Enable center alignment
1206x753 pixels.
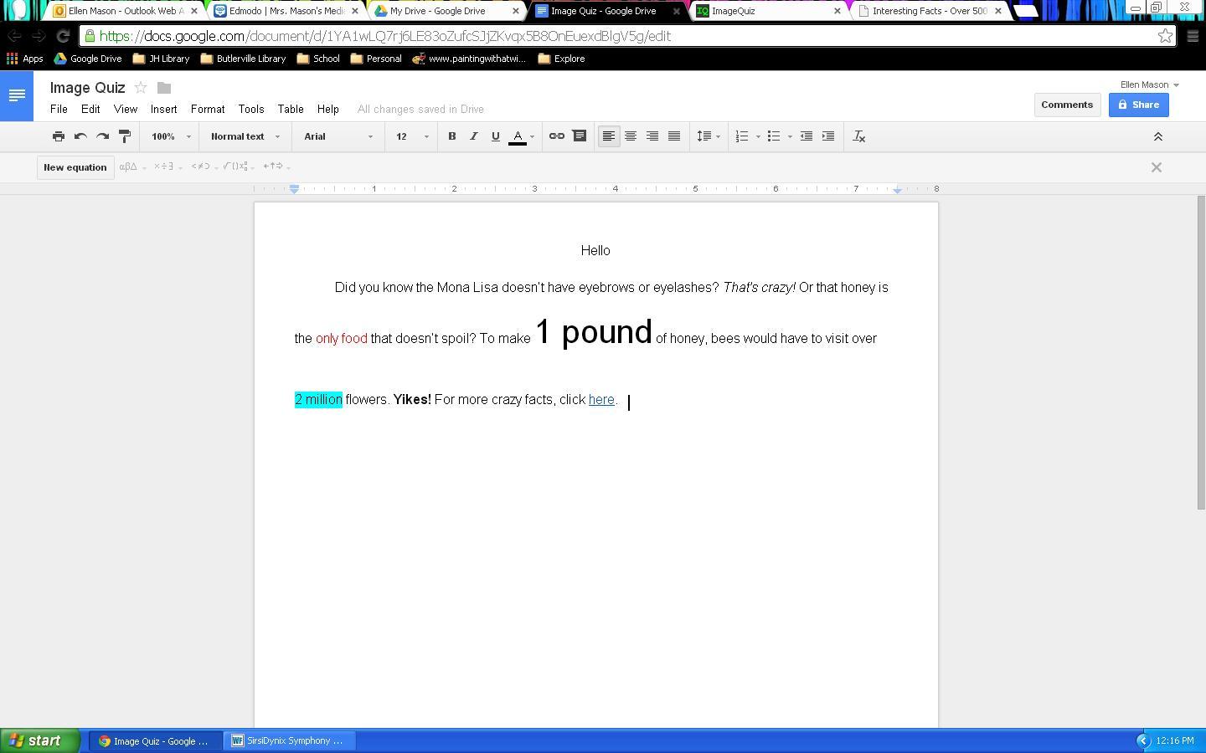(631, 136)
